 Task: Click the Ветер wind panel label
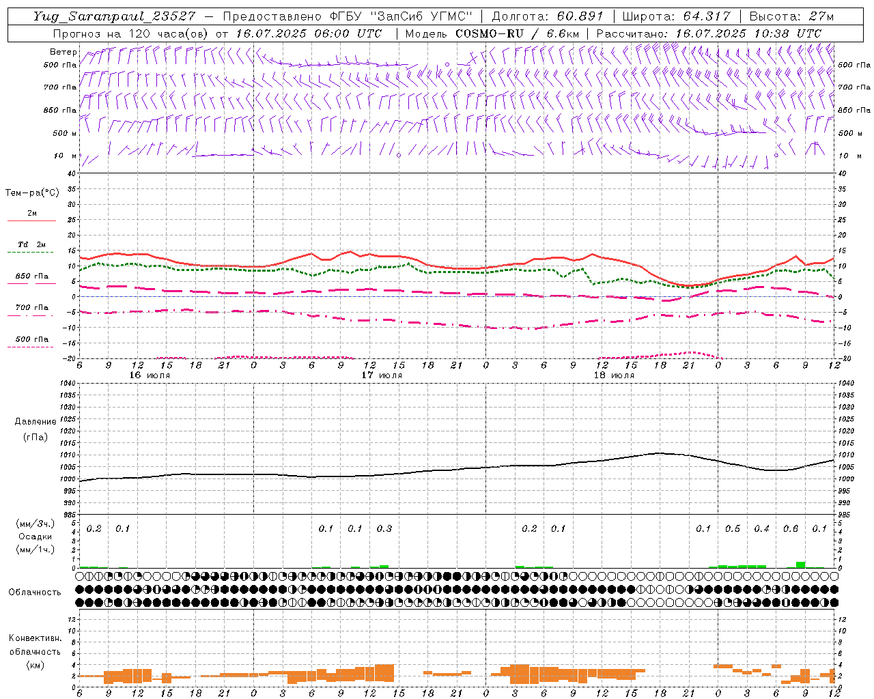pos(64,52)
